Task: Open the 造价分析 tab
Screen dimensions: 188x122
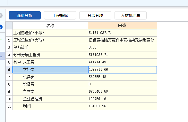Action: pos(25,15)
